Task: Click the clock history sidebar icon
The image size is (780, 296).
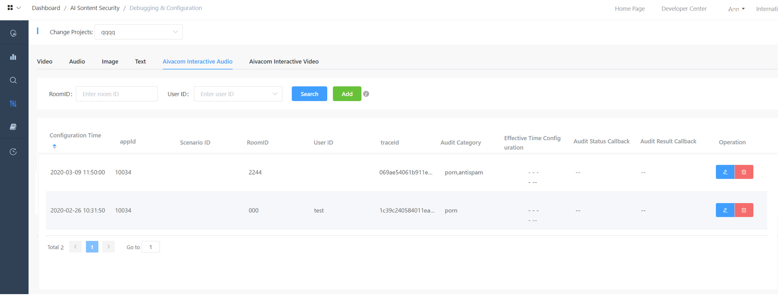Action: 13,152
